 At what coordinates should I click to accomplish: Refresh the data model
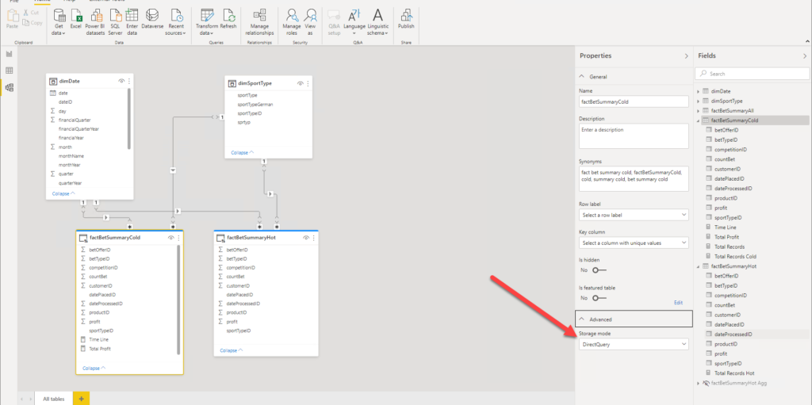click(228, 19)
